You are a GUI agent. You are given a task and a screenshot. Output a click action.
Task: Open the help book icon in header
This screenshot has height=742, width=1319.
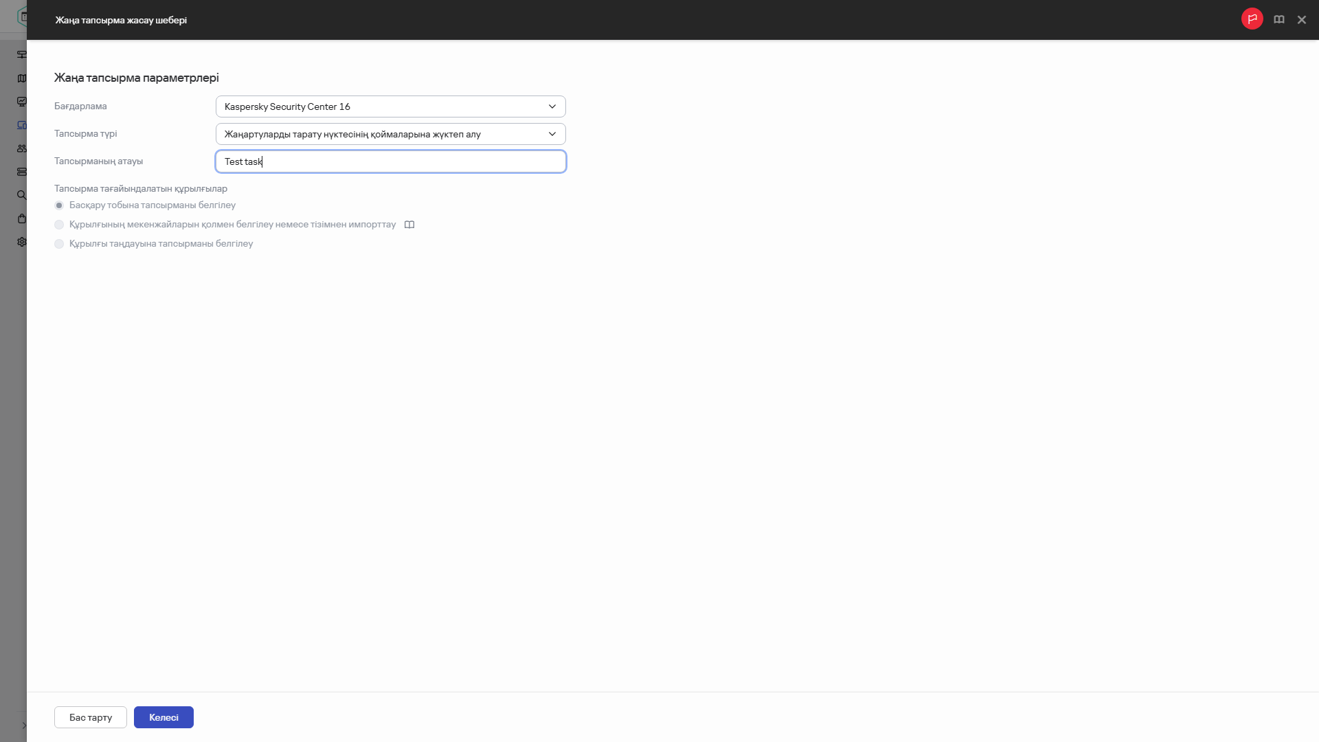(x=1278, y=20)
